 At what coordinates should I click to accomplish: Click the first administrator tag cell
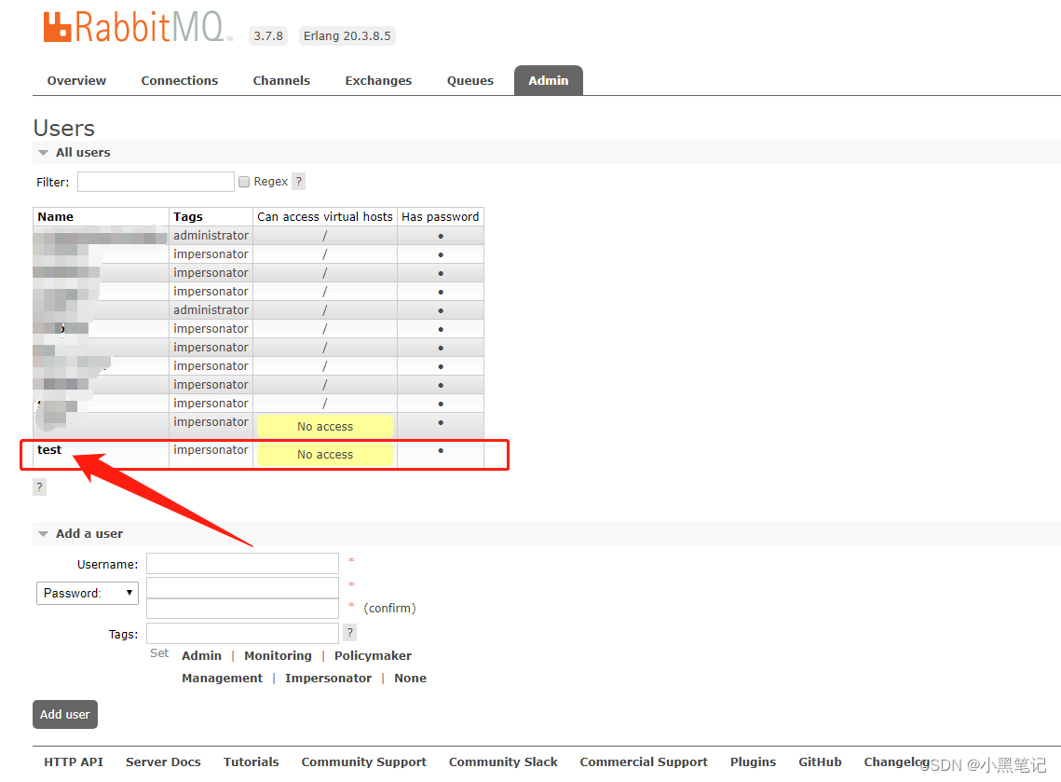pos(211,235)
